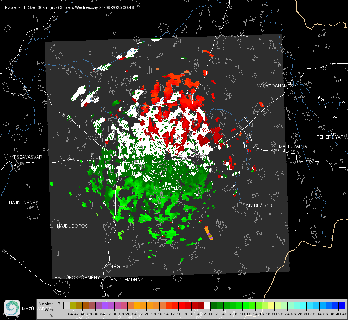Select the dark blue legend swatch before 42
This screenshot has width=348, height=320.
click(342, 305)
